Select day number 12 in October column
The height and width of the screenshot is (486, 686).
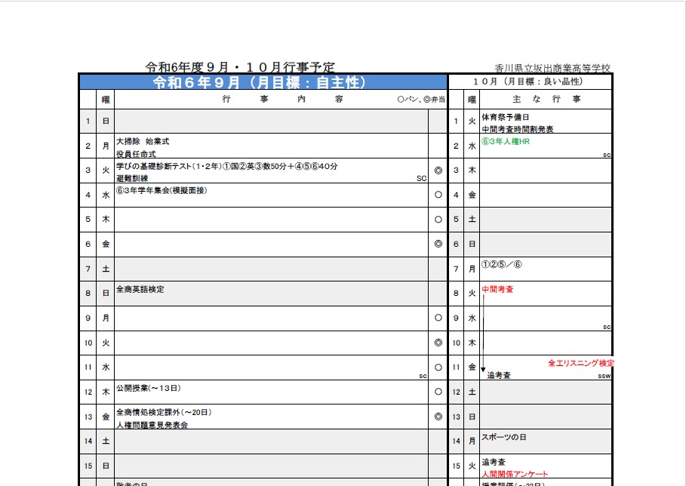tap(456, 392)
